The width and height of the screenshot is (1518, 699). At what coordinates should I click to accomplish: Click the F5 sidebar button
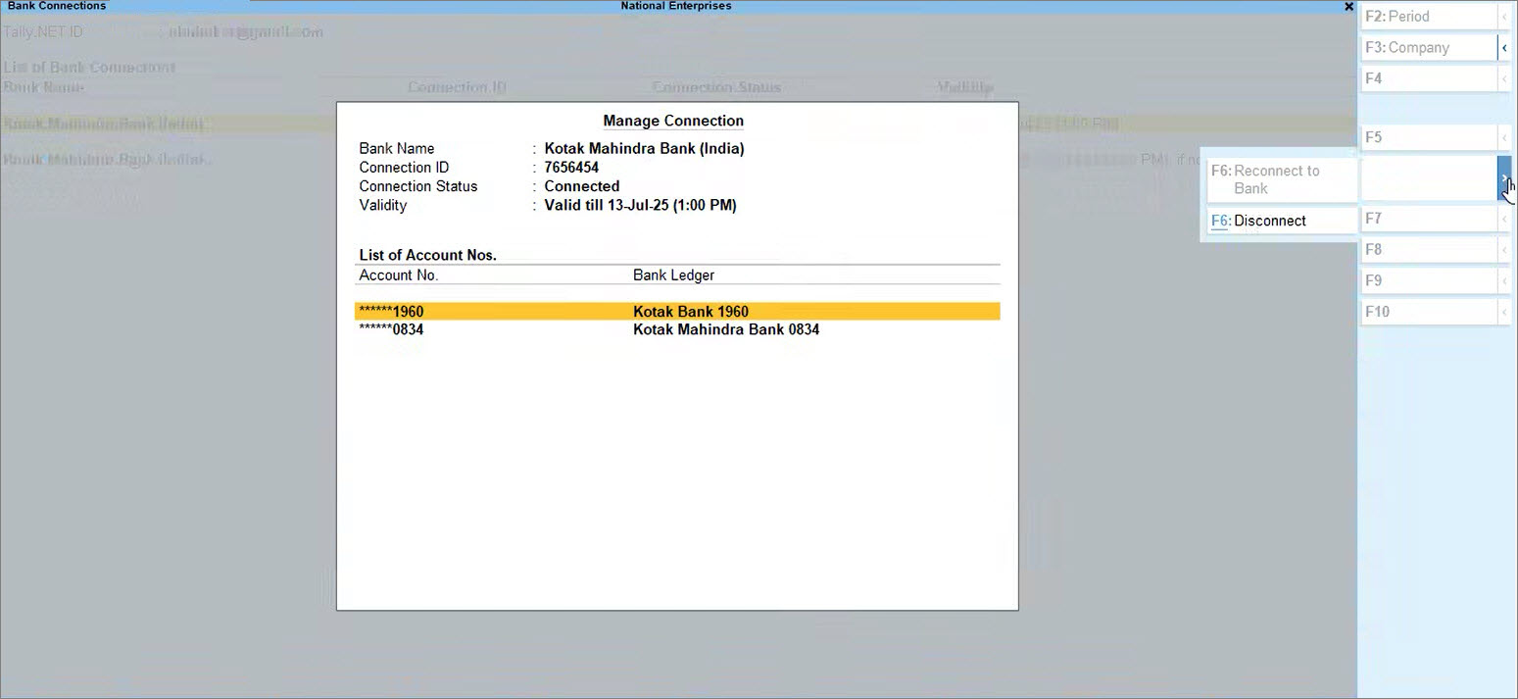1430,138
